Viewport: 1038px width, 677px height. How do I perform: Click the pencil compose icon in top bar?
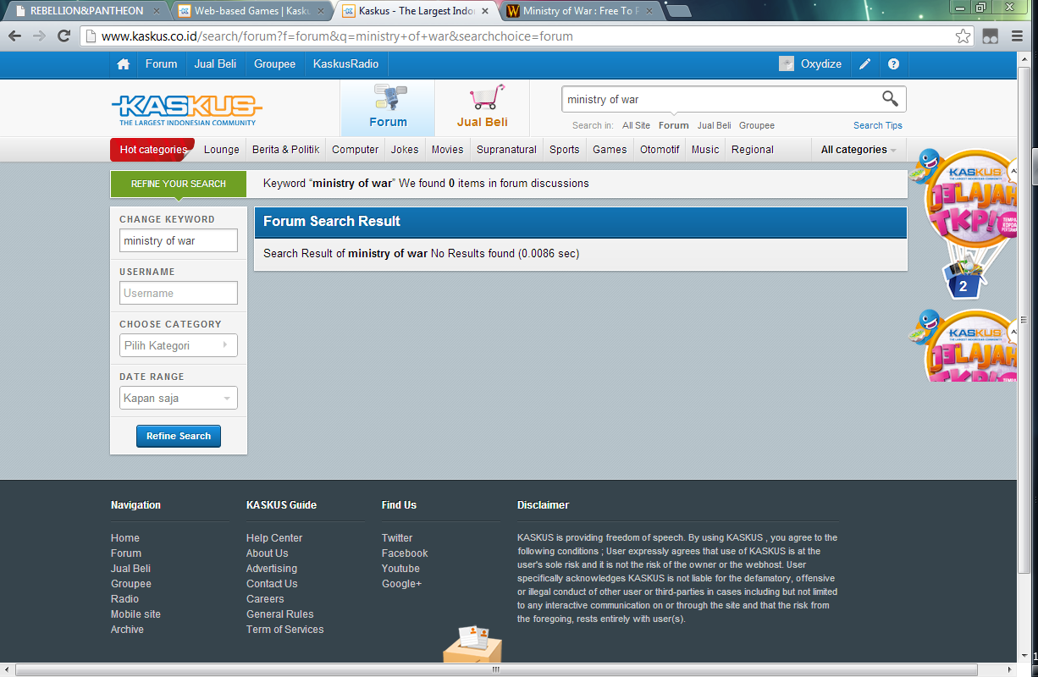click(864, 64)
